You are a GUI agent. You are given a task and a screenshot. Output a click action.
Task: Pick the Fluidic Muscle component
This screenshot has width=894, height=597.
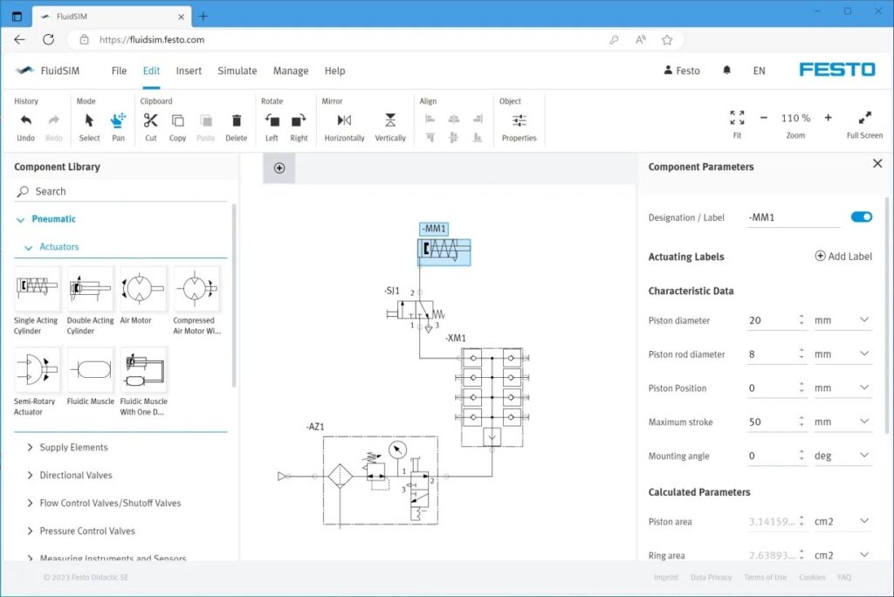(90, 369)
